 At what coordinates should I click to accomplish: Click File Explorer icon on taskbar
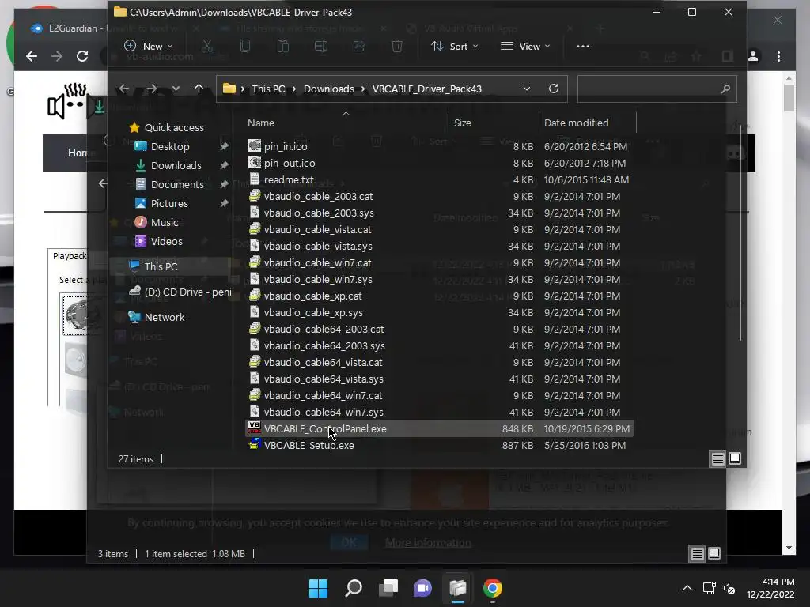pyautogui.click(x=458, y=588)
